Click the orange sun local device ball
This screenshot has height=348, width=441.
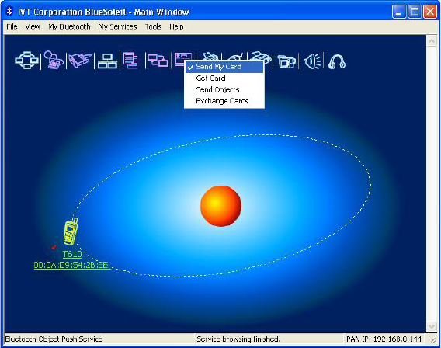click(x=220, y=206)
